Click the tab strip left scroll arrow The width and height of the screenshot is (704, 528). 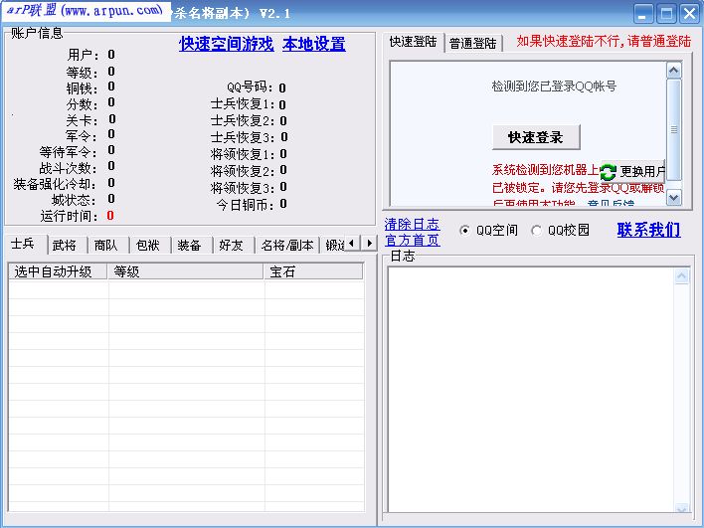point(352,244)
